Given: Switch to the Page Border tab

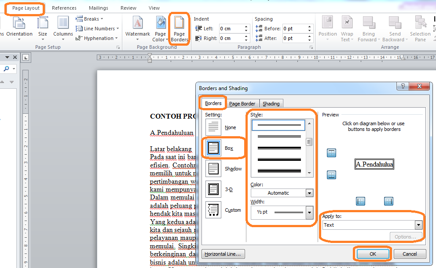Looking at the screenshot, I should click(242, 103).
